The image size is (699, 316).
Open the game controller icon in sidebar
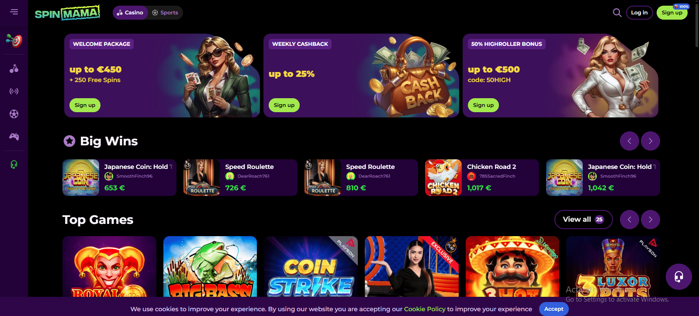click(14, 137)
